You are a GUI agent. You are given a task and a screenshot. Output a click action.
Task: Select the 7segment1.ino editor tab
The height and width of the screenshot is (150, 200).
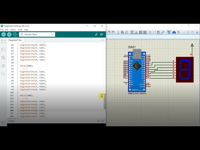[x=15, y=40]
